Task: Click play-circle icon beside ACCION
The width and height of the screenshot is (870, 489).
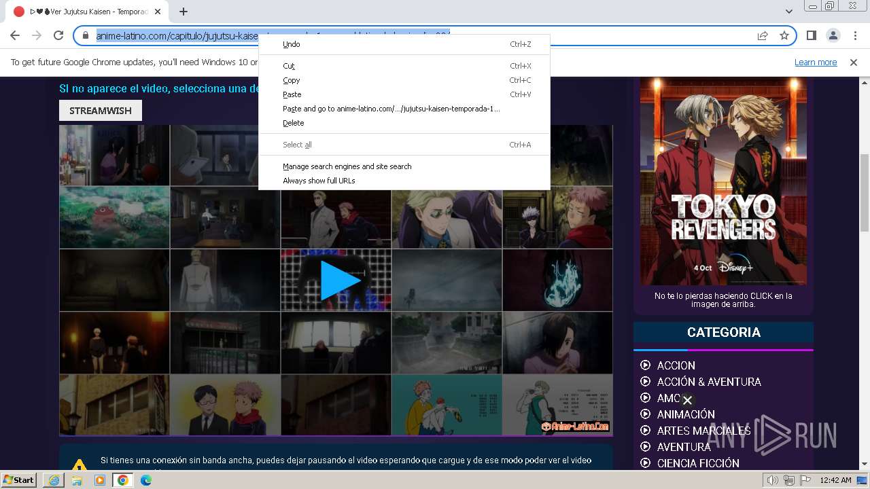Action: coord(646,365)
